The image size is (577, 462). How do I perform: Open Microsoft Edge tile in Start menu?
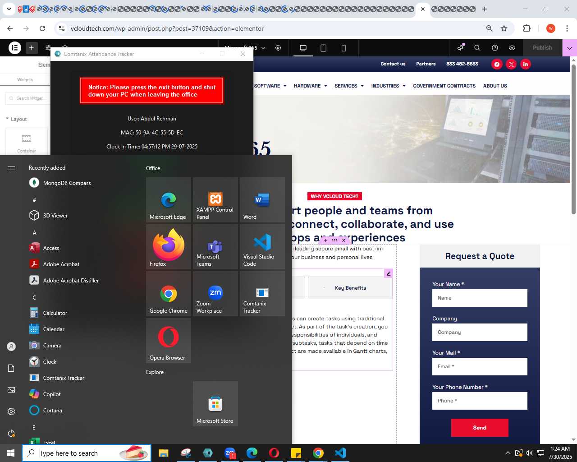click(x=169, y=200)
